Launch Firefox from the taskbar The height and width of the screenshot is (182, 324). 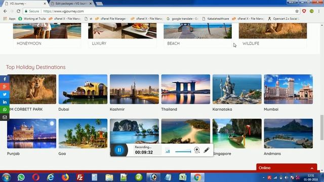click(65, 177)
